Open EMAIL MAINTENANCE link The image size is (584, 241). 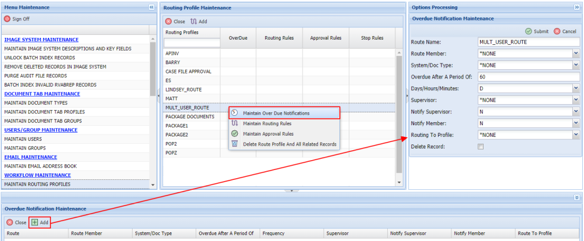[30, 157]
